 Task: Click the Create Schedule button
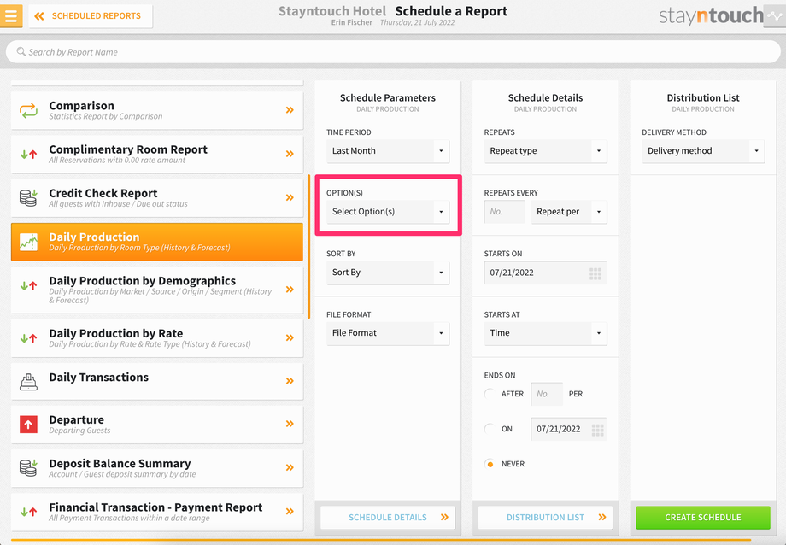[x=703, y=518]
